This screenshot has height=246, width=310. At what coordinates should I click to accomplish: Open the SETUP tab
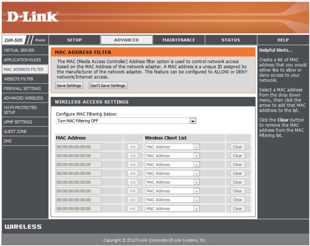[74, 40]
